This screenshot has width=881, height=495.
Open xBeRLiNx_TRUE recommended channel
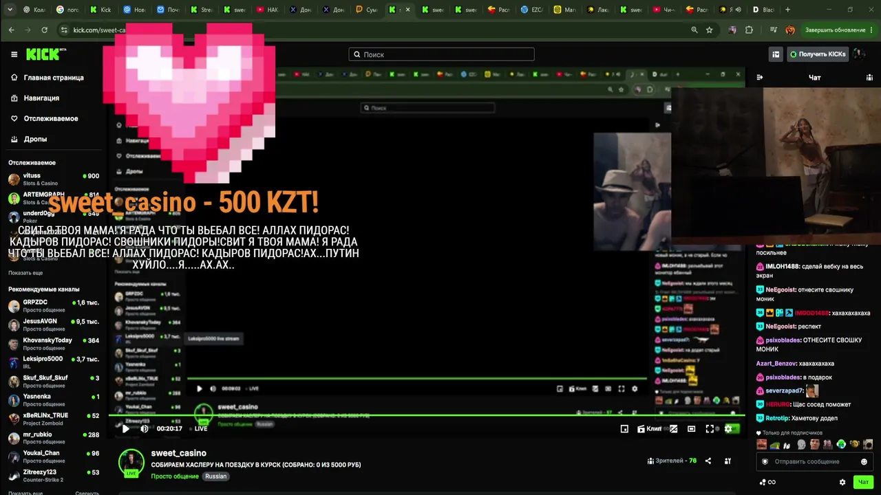(54, 419)
